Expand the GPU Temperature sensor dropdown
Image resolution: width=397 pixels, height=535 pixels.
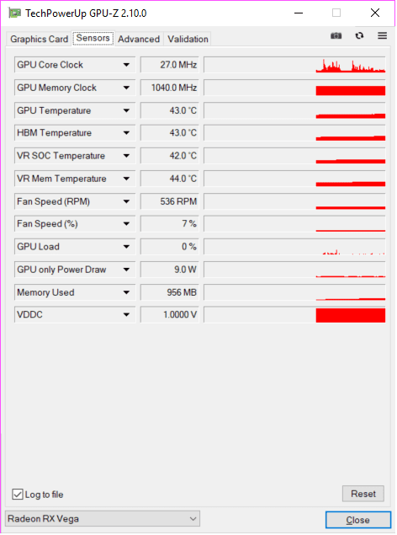click(126, 110)
